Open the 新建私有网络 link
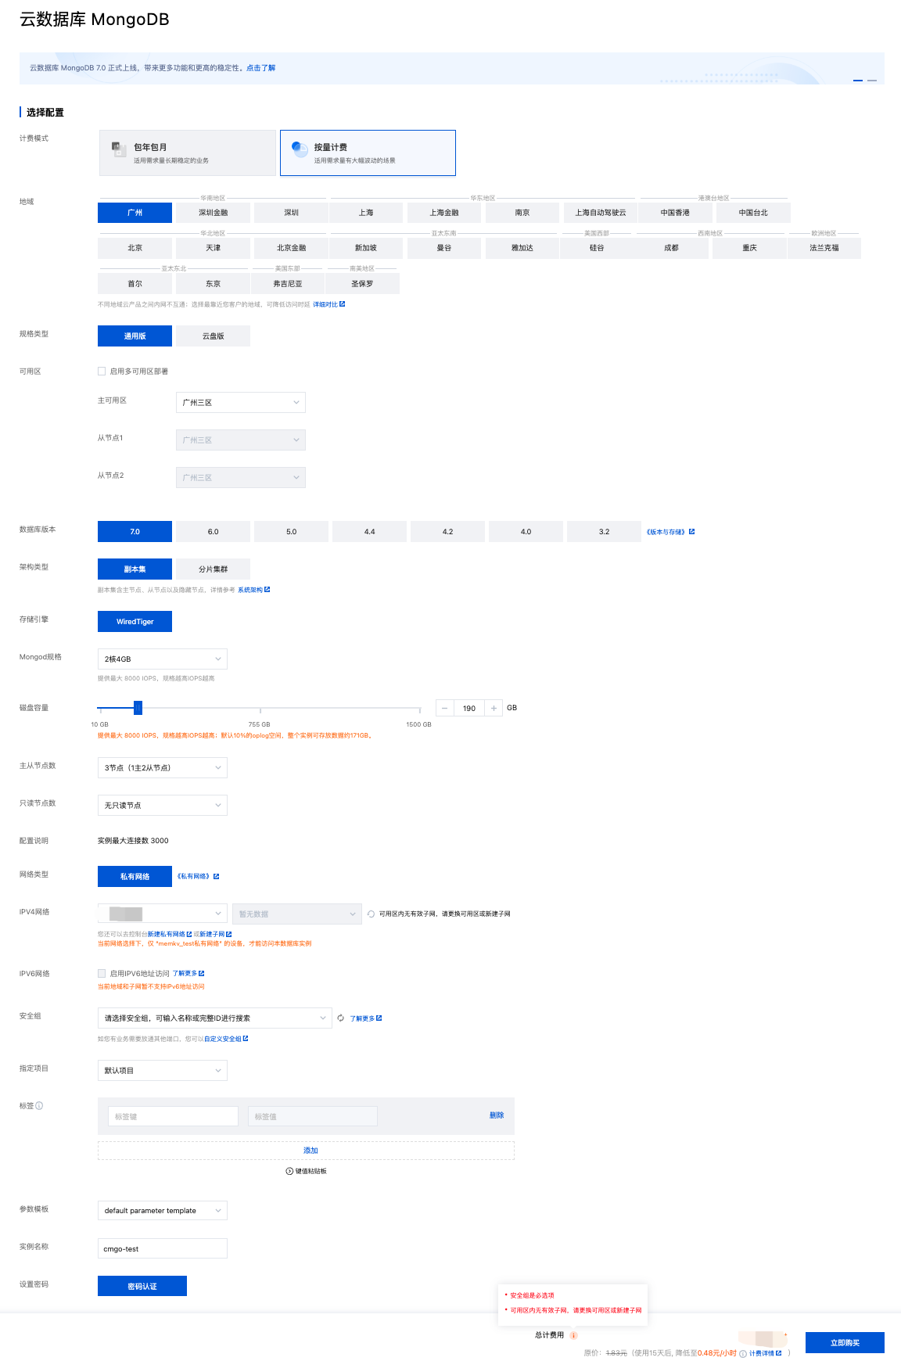The width and height of the screenshot is (901, 1361). point(170,935)
